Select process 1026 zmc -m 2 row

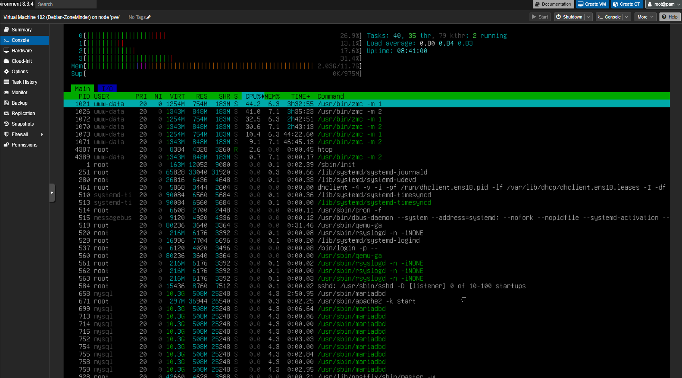367,112
